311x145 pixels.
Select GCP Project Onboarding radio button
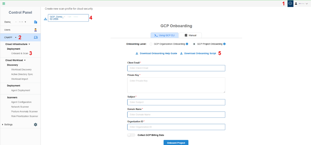click(x=194, y=44)
